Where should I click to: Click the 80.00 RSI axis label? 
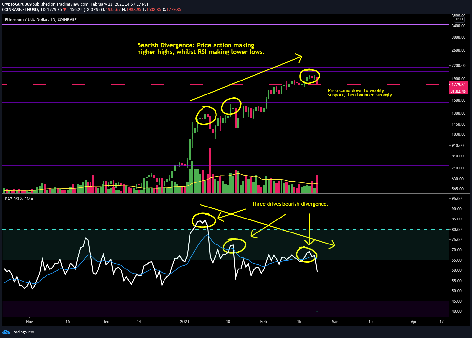pyautogui.click(x=456, y=230)
